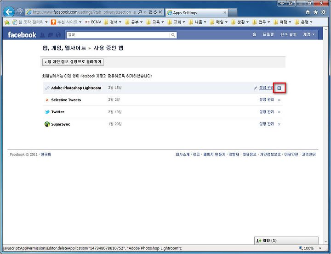This screenshot has height=254, width=331.
Task: Click the Selective Tweets app icon
Action: coord(47,100)
